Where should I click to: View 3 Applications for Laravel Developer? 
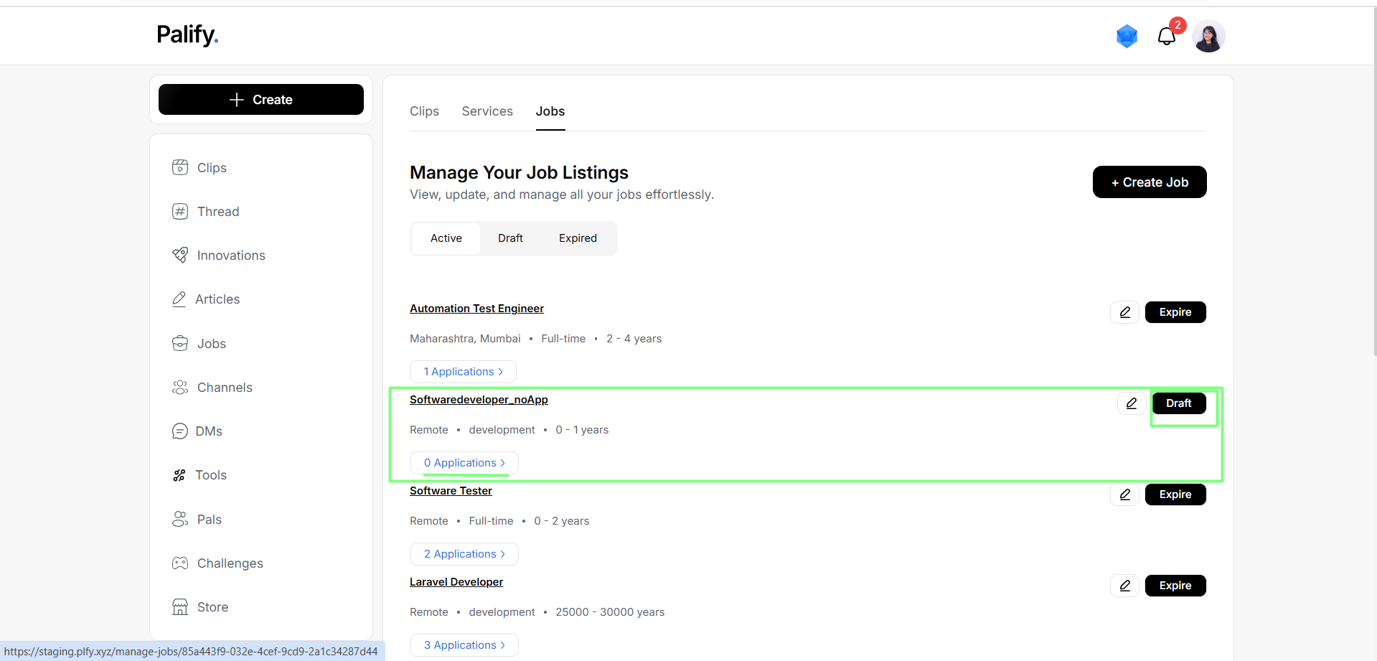pos(464,645)
